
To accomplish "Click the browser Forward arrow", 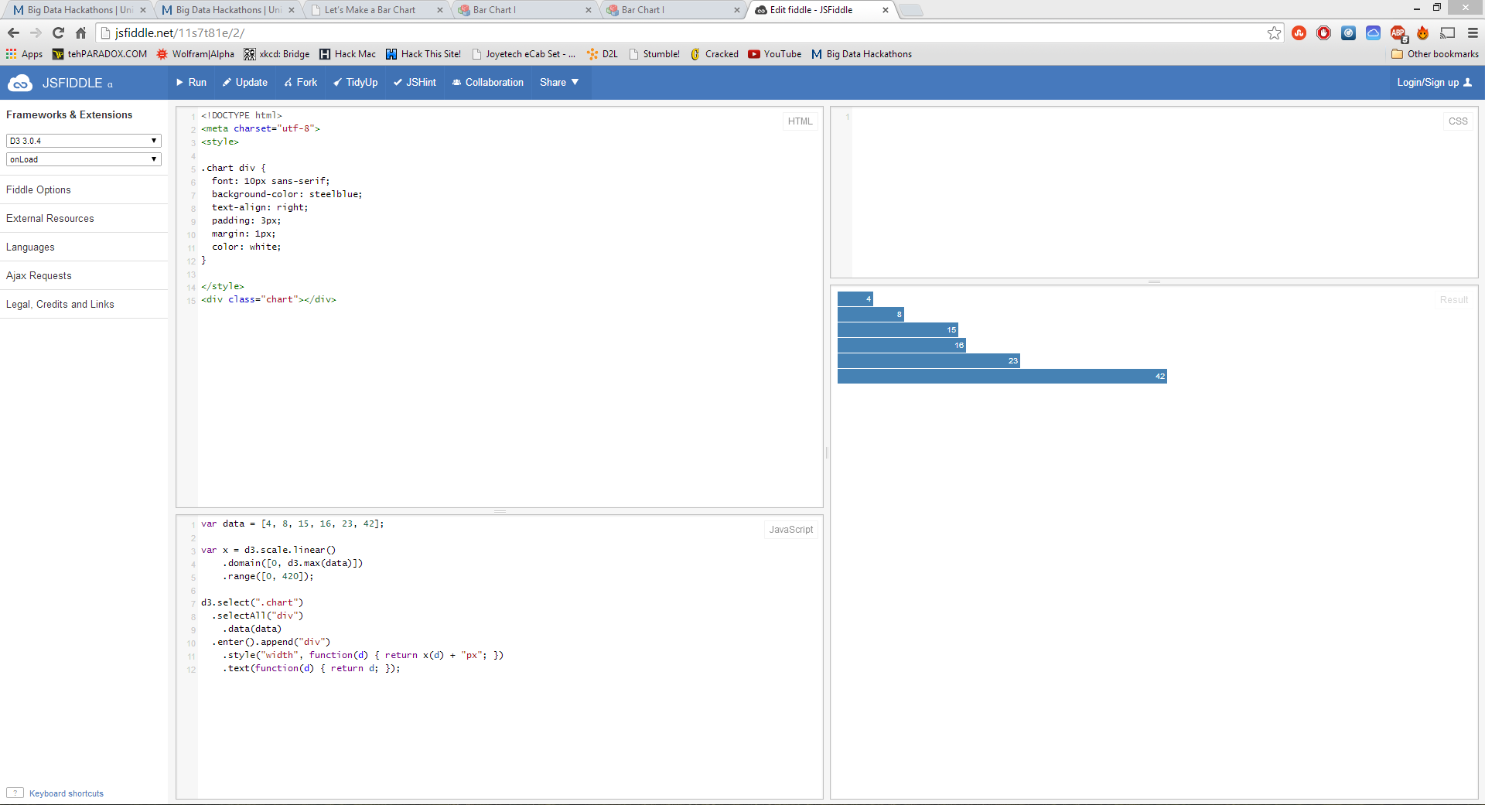I will pyautogui.click(x=36, y=32).
